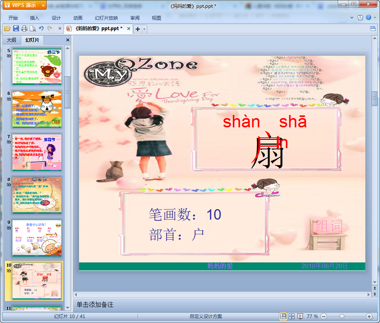Image resolution: width=380 pixels, height=323 pixels.
Task: Open Print Preview icon
Action: point(32,29)
